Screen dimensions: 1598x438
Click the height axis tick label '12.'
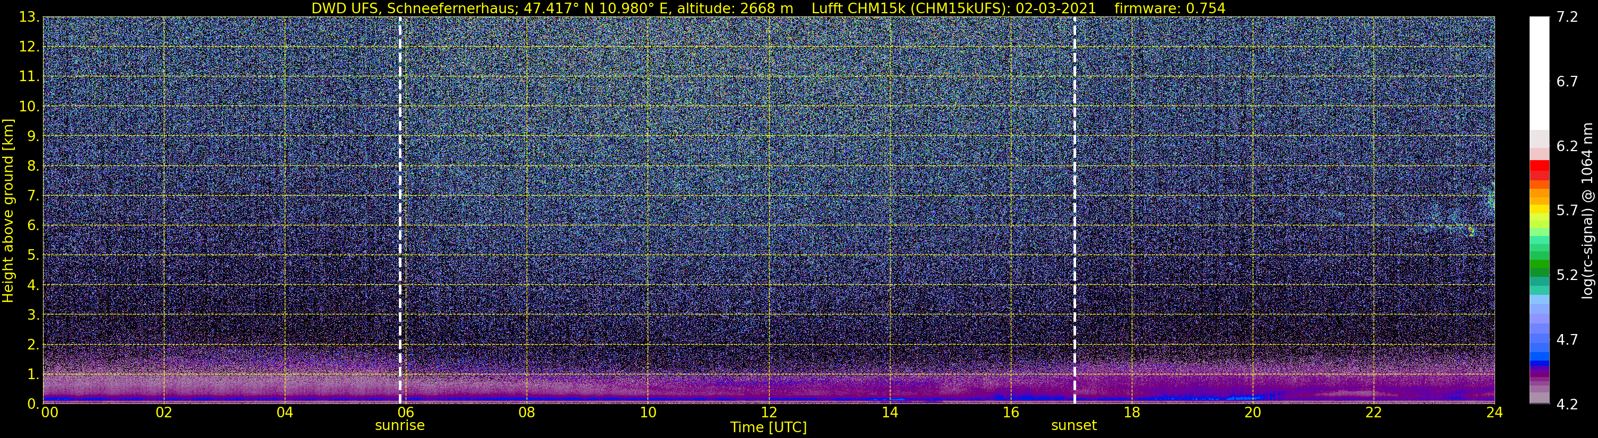click(x=29, y=47)
